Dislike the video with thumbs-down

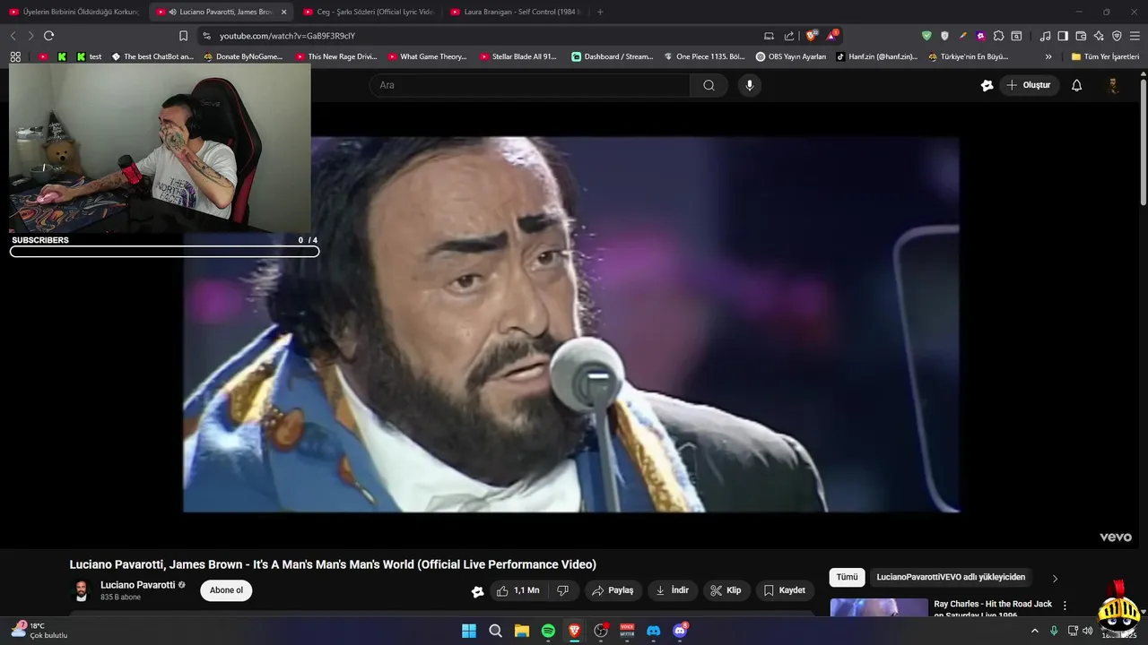pyautogui.click(x=563, y=590)
